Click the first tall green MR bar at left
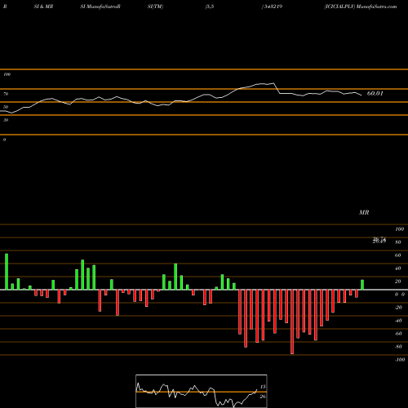Screen dimensions: 408x408 [x=7, y=272]
